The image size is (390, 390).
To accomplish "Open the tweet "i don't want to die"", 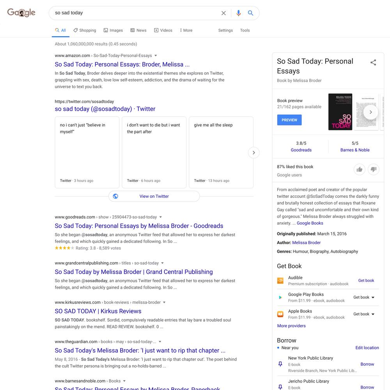I will click(154, 152).
